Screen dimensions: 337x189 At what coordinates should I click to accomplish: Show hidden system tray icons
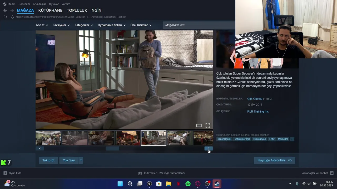290,184
